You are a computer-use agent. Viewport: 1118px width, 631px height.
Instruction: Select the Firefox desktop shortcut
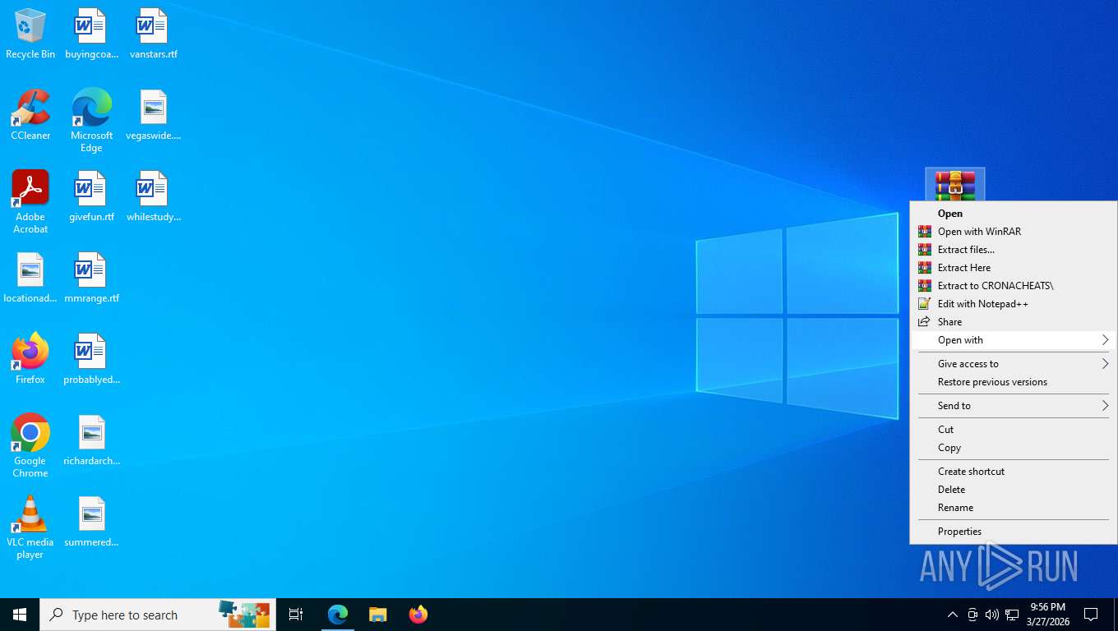pos(30,359)
